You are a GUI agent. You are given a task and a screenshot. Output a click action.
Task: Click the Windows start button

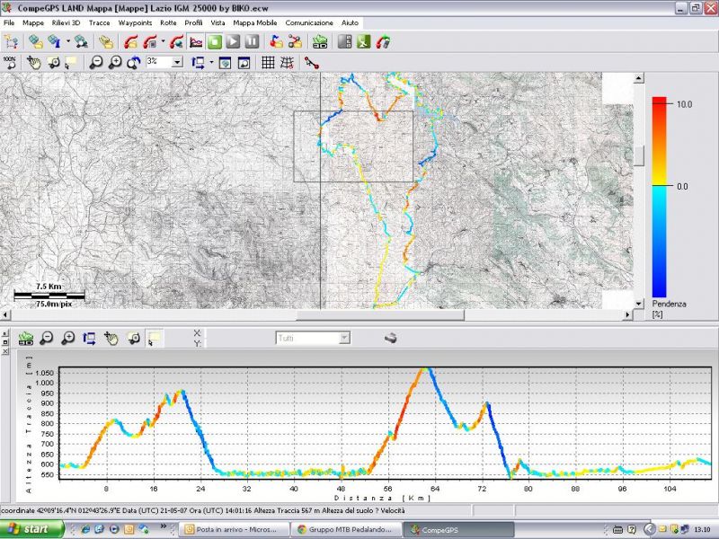click(x=32, y=529)
